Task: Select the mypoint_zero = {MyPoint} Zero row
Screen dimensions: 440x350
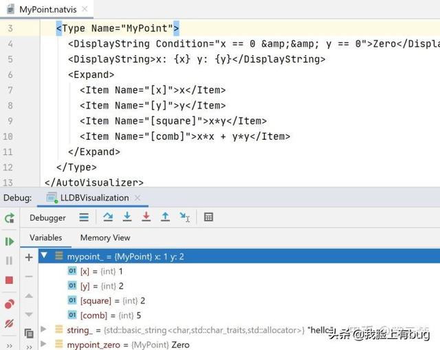Action: coord(239,344)
